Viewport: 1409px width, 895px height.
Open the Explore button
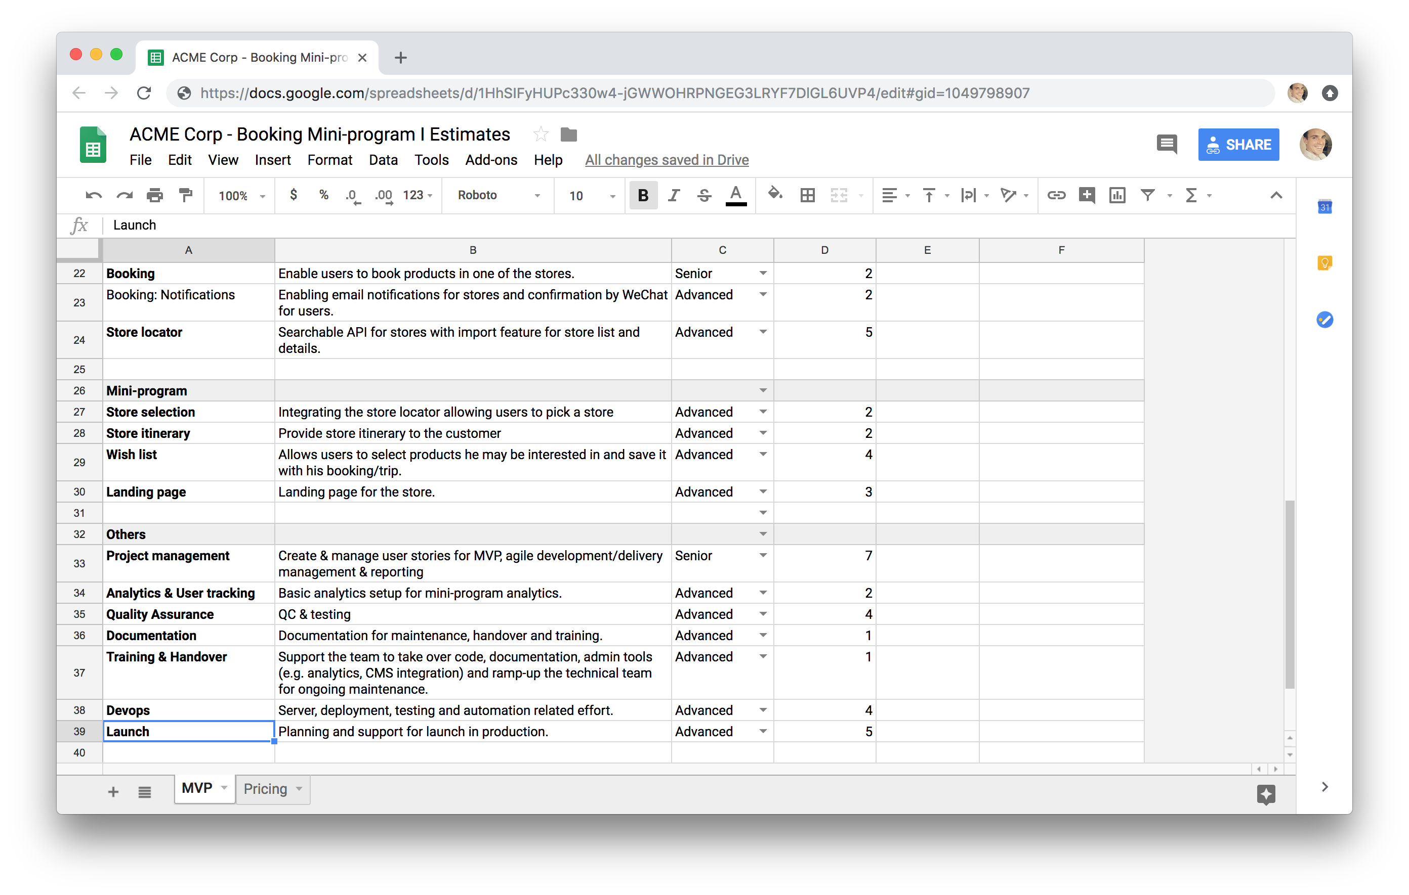tap(1266, 794)
